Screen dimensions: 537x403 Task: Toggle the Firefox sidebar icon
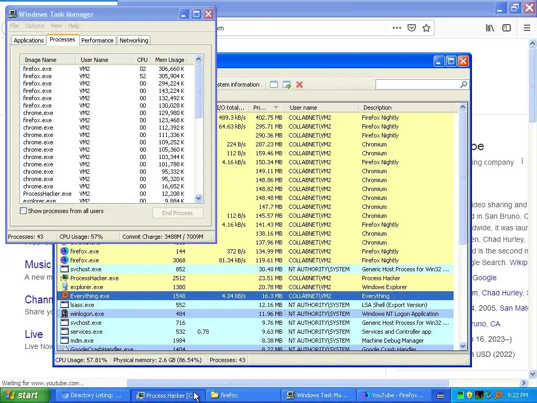pos(507,28)
